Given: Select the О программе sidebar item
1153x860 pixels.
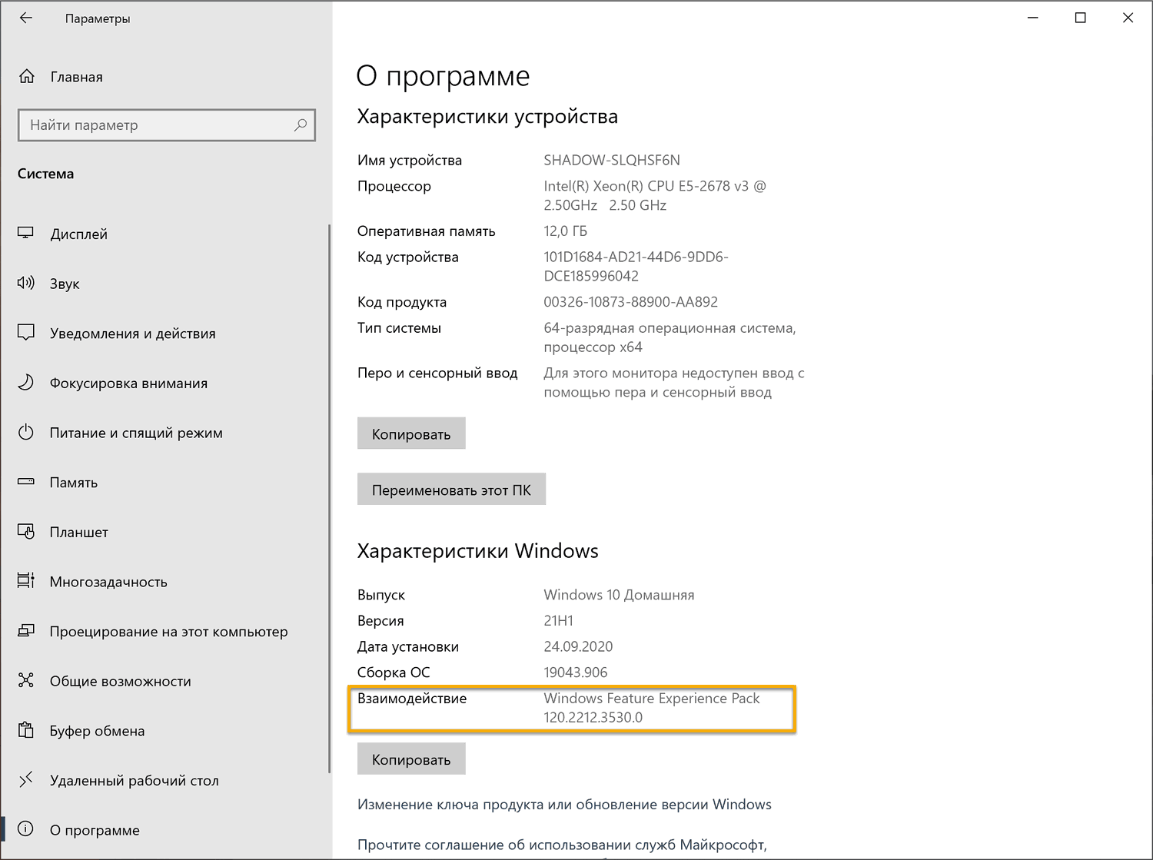Looking at the screenshot, I should coord(95,830).
